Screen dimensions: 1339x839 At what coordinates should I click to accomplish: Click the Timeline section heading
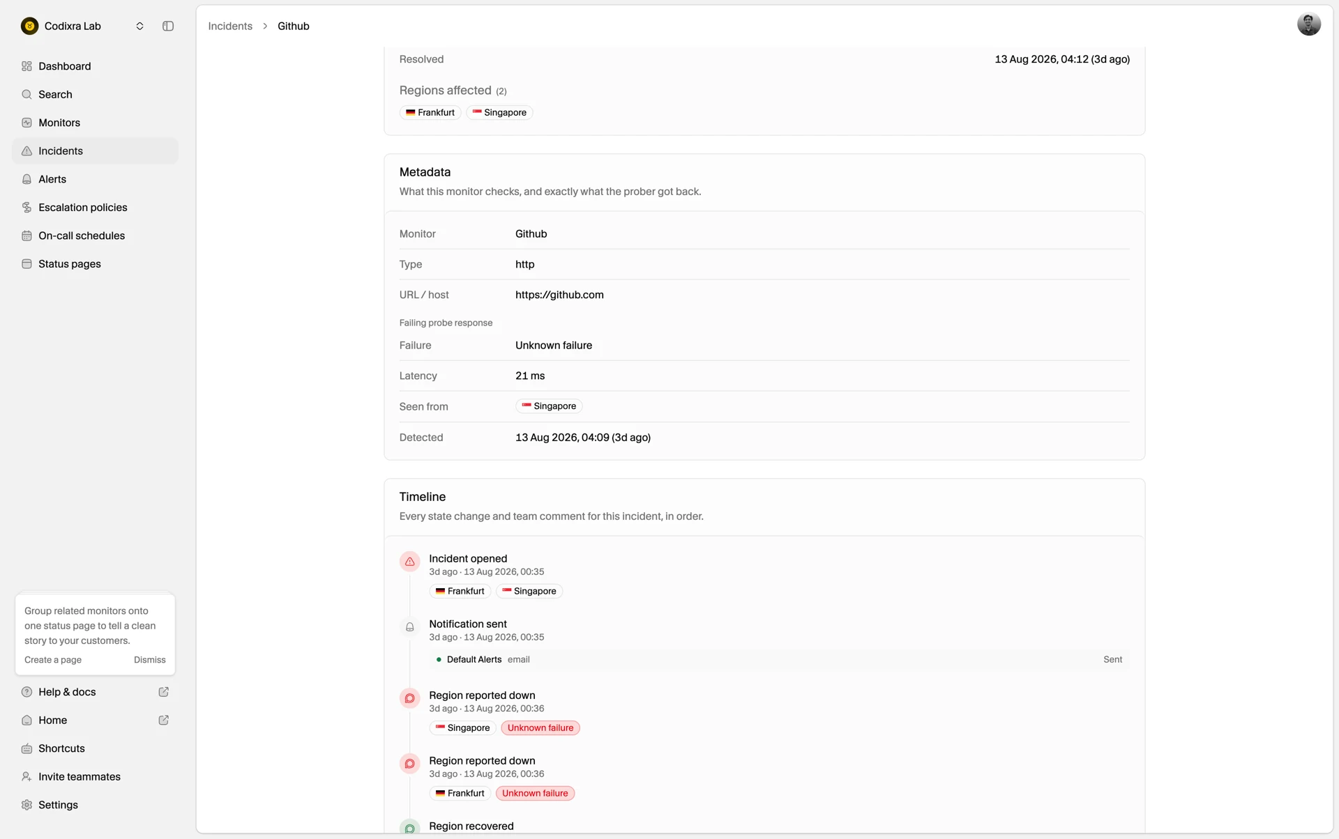(x=423, y=497)
